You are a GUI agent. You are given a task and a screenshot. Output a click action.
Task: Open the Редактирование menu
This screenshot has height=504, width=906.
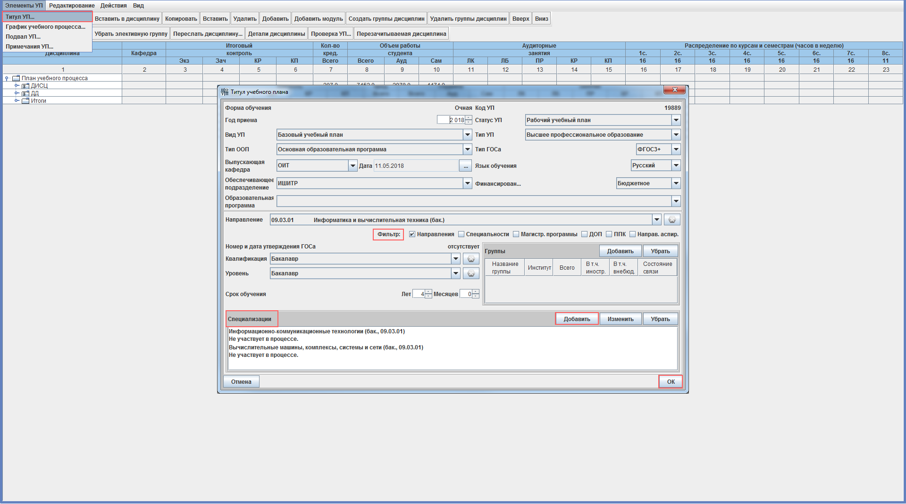tap(72, 6)
